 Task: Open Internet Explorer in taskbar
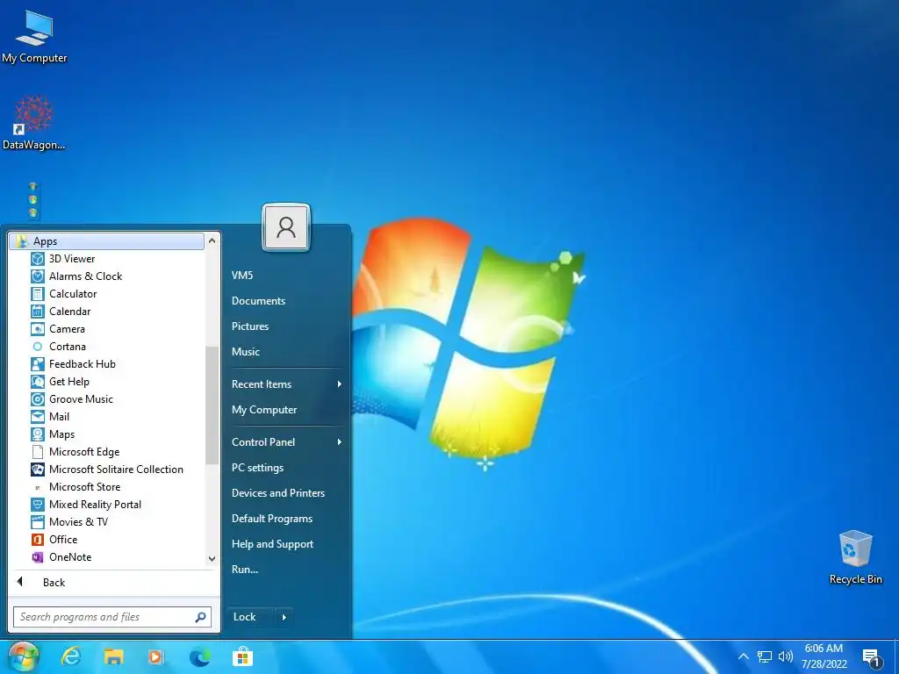pos(70,656)
